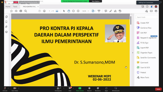
Task: Open the attachments paperclip panel
Action: 6,27
